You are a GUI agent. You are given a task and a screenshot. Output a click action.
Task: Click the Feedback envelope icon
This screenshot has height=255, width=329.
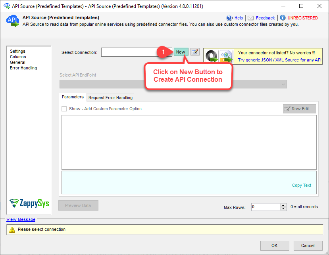[250, 18]
